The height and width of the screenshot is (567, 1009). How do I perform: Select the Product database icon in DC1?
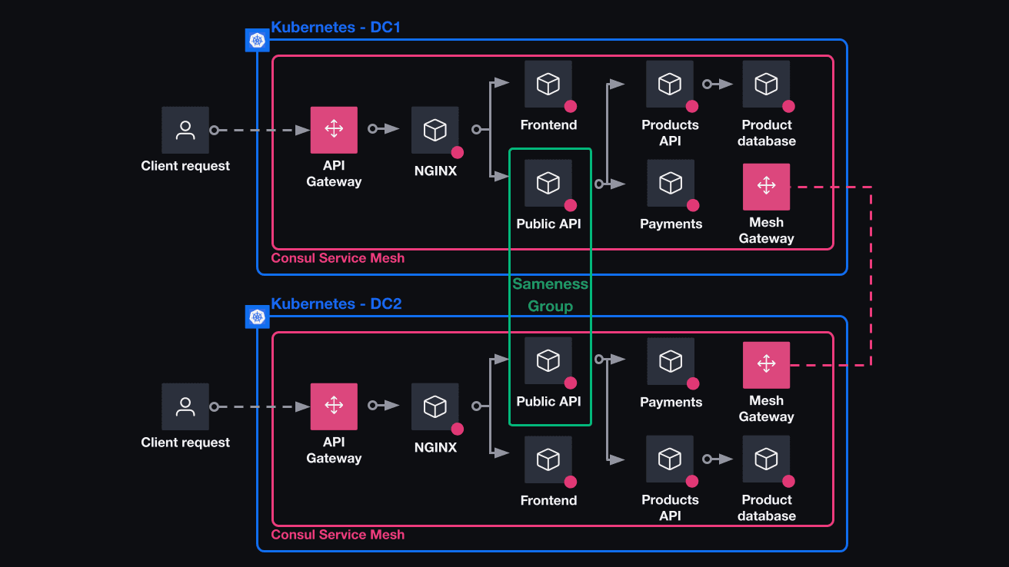click(x=767, y=84)
